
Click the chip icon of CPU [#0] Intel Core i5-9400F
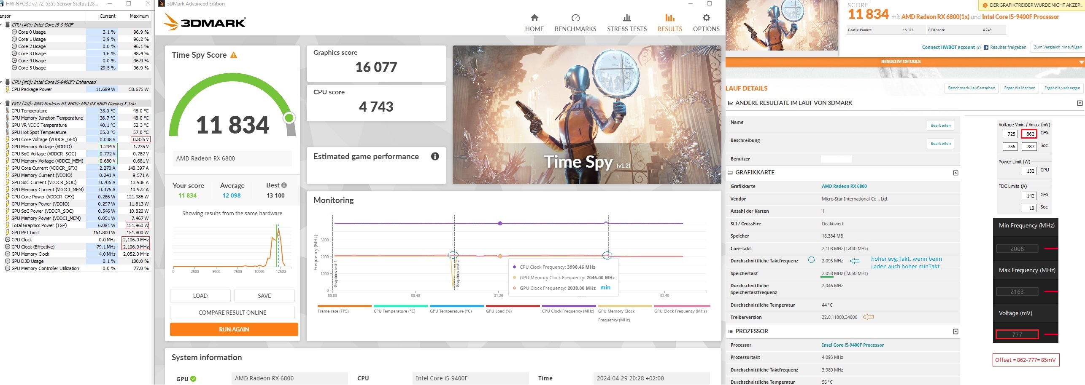(x=8, y=25)
